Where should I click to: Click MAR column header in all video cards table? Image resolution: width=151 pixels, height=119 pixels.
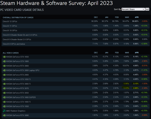[x=127, y=53]
